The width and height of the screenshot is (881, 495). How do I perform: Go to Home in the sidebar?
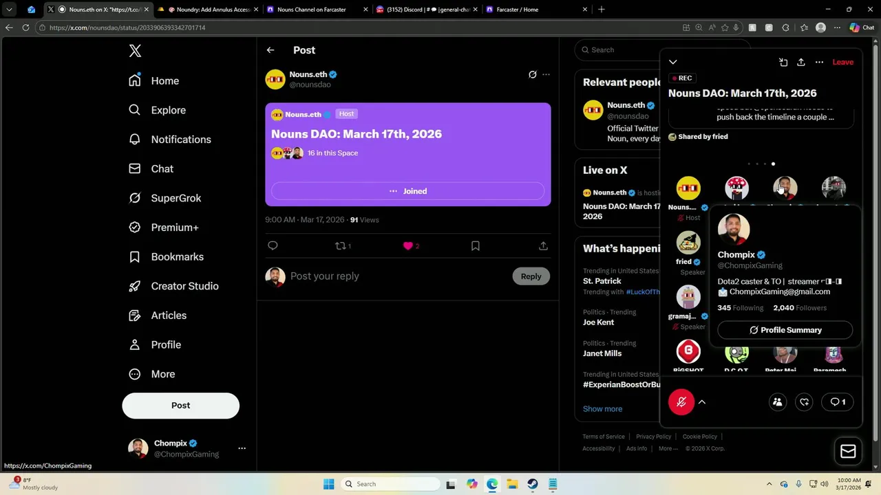[x=153, y=80]
